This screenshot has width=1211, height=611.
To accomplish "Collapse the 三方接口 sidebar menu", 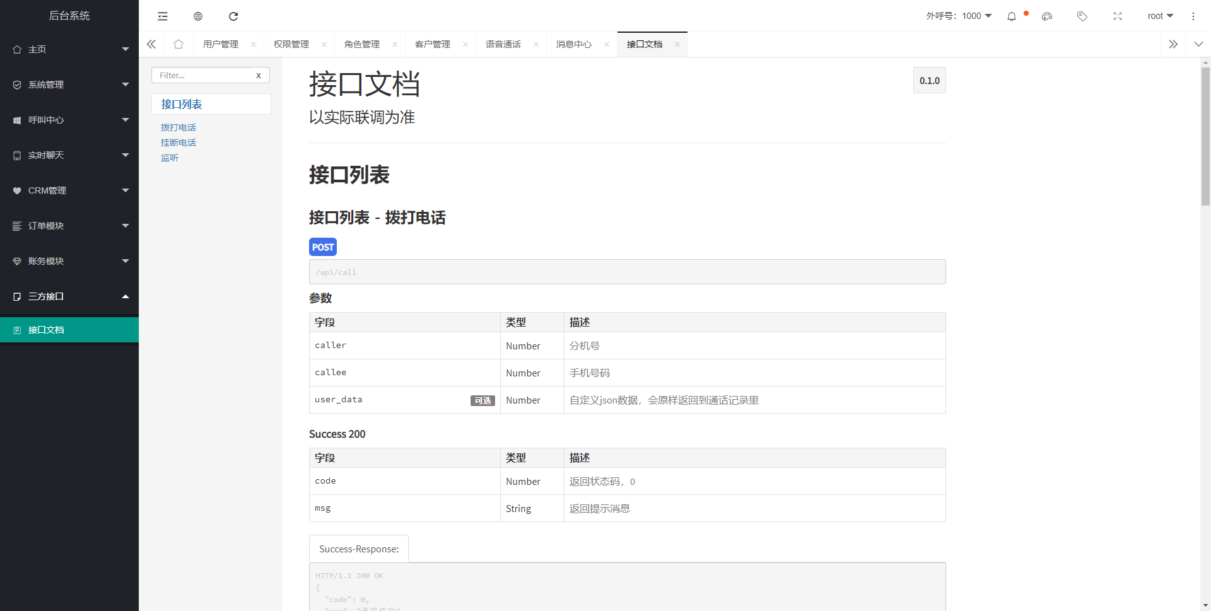I will click(x=69, y=296).
